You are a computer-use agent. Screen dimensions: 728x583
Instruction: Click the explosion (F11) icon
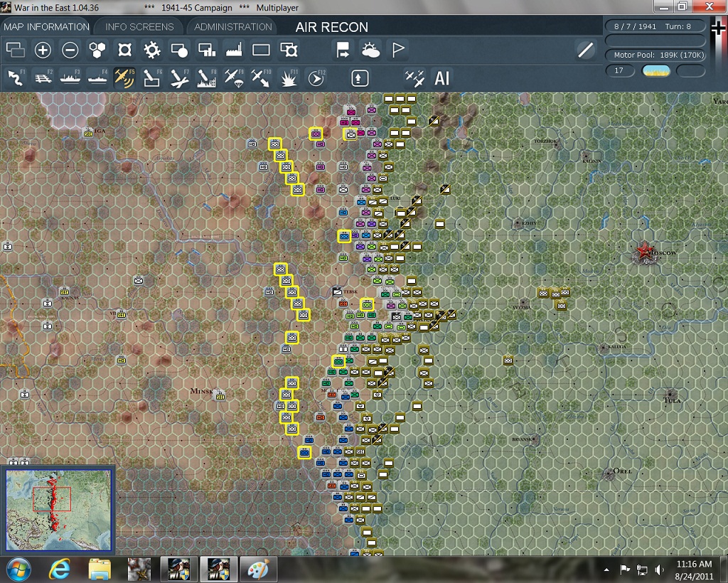[289, 78]
